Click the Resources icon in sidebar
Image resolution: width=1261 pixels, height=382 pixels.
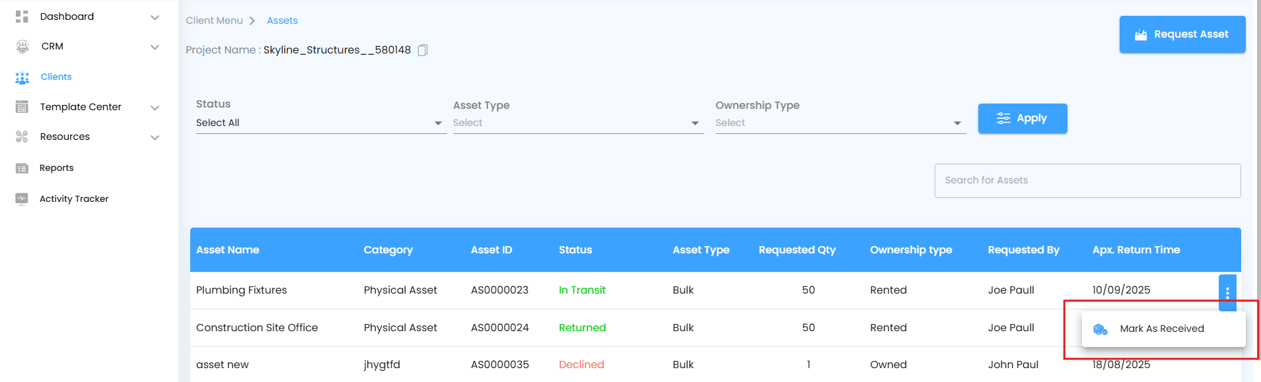pos(22,137)
